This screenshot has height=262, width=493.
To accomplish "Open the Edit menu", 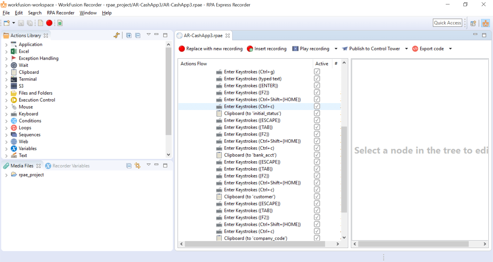I will (x=19, y=13).
